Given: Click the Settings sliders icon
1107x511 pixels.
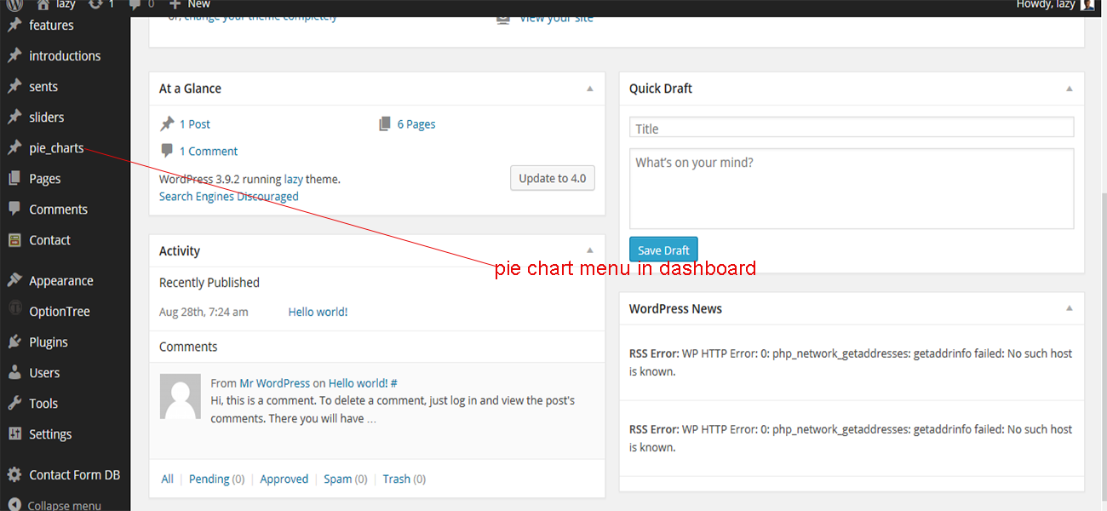Looking at the screenshot, I should [14, 434].
